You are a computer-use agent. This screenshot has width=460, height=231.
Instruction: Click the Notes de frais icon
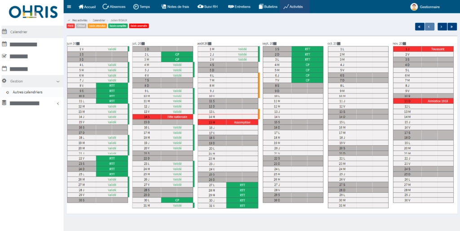[163, 7]
